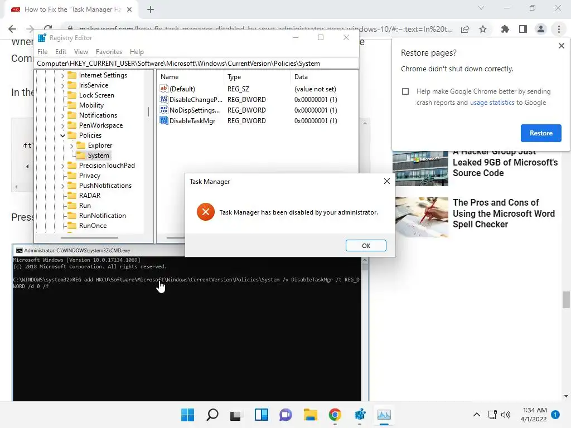This screenshot has width=571, height=428.
Task: Collapse the Policies key
Action: click(62, 135)
